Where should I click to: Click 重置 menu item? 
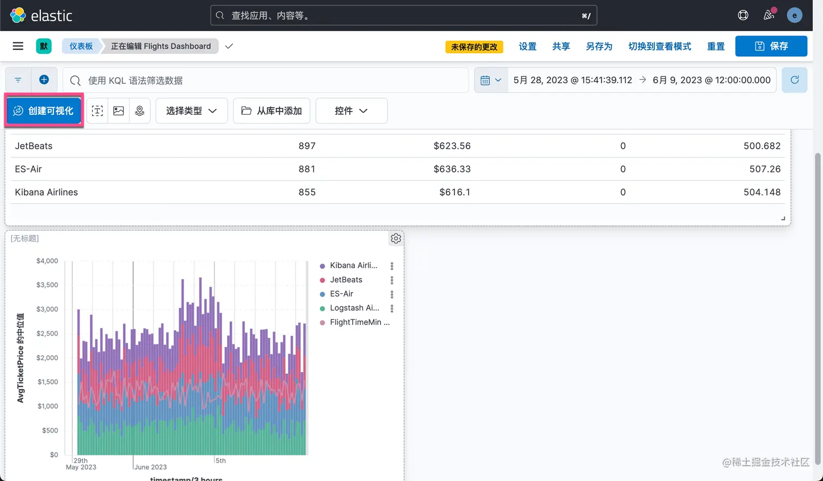click(x=716, y=46)
